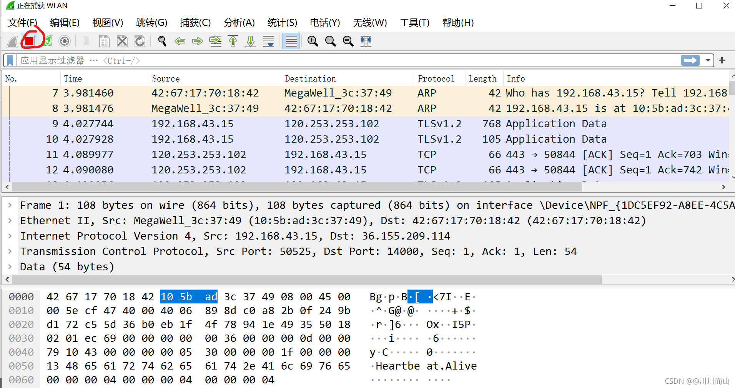Sort packets by No. column header
735x388 pixels.
click(32, 78)
